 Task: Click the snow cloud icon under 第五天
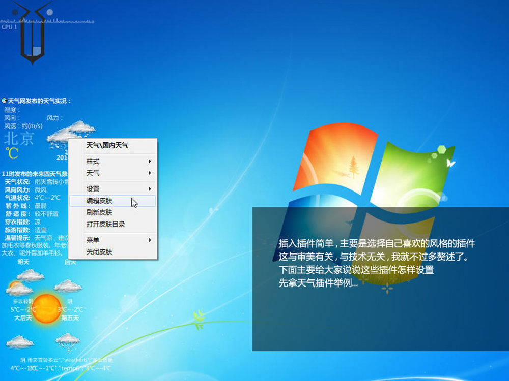67,339
